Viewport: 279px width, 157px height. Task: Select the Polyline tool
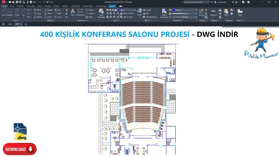9,12
